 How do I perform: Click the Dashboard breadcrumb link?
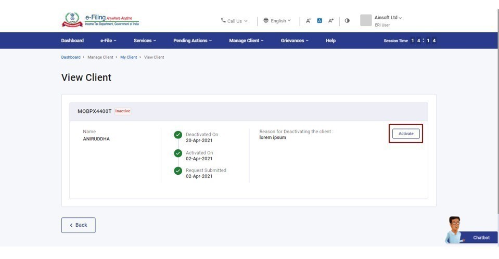point(71,57)
